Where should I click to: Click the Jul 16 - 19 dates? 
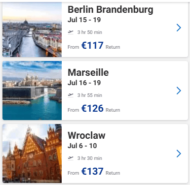click(84, 83)
